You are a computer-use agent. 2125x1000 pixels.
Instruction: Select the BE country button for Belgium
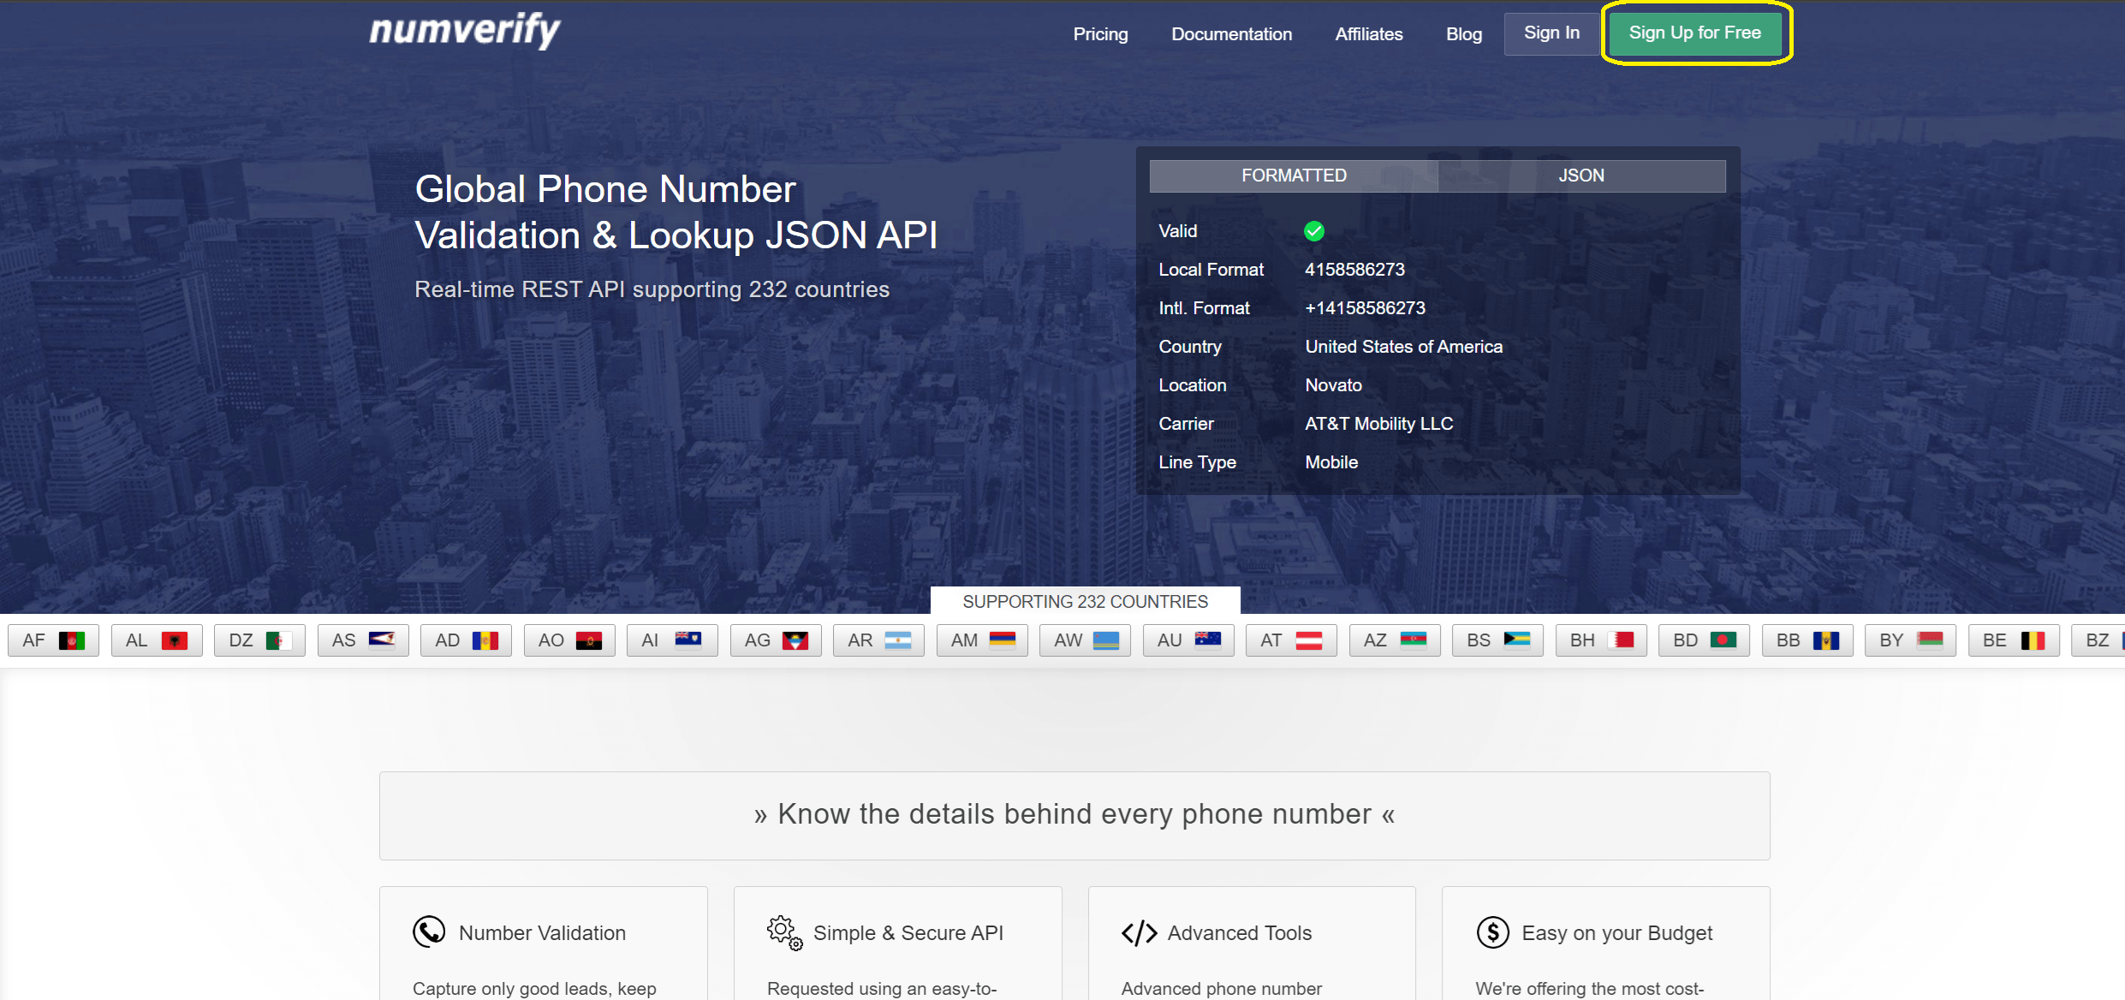tap(2014, 640)
